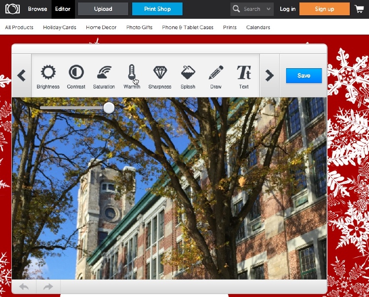Select the Brightness tool
369x297 pixels.
48,77
